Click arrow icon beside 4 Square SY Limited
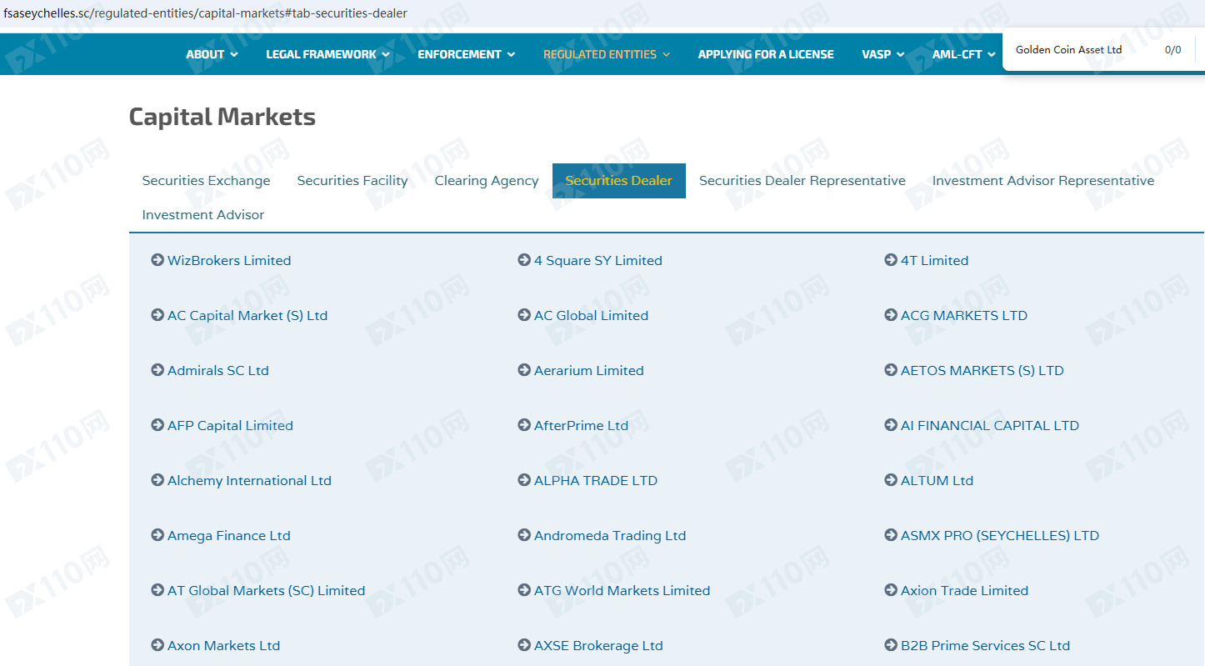The image size is (1205, 666). point(524,260)
